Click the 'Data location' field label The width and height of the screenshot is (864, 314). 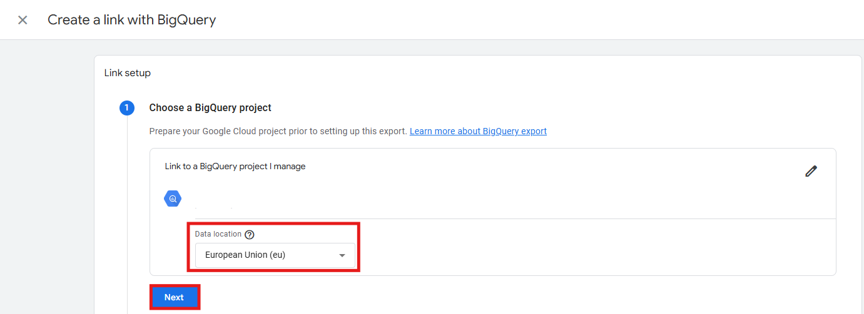tap(218, 234)
